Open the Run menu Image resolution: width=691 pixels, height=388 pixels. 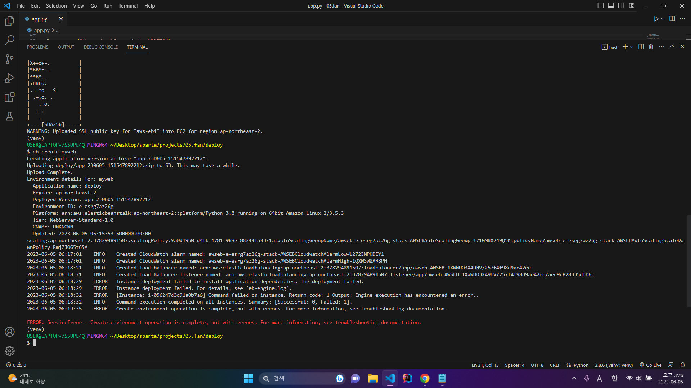[x=108, y=6]
